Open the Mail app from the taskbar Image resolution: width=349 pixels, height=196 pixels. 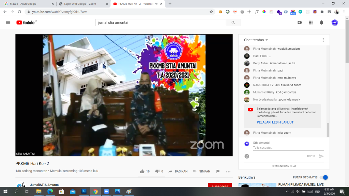tap(73, 191)
